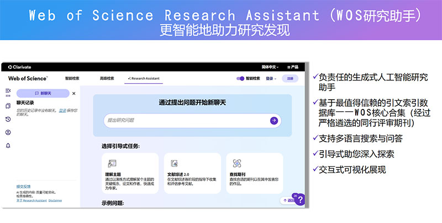Image resolution: width=442 pixels, height=223 pixels.
Task: Click the 文献综述 2.0 card icon
Action: click(175, 163)
